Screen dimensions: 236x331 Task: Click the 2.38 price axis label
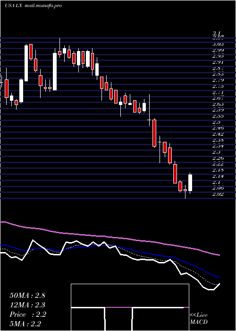click(218, 140)
